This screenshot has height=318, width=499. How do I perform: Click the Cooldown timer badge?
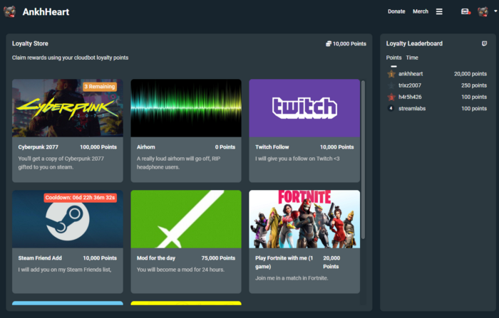80,198
